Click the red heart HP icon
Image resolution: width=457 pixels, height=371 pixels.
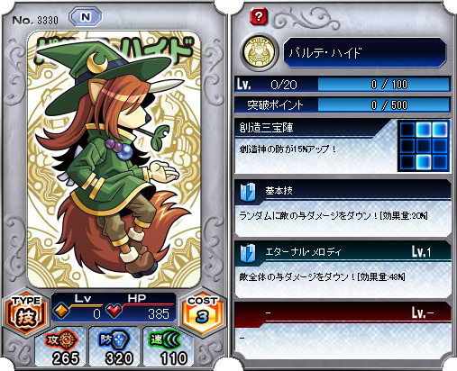114,311
